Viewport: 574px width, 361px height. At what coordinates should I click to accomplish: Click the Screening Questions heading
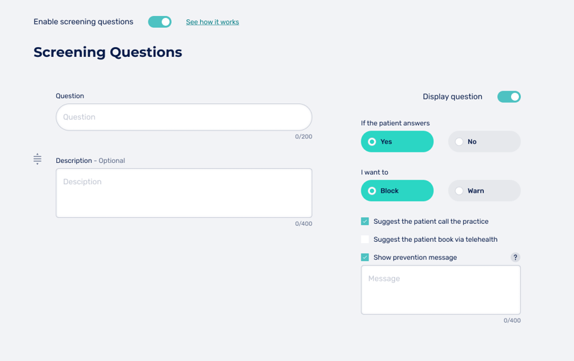[x=107, y=52]
